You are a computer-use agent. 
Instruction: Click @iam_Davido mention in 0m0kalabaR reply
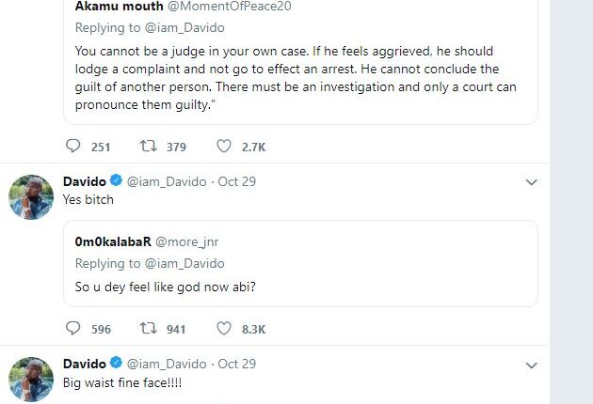(x=185, y=263)
